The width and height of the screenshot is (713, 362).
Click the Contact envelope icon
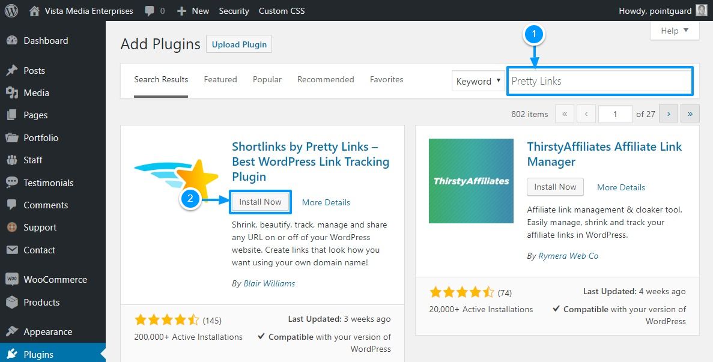point(12,250)
